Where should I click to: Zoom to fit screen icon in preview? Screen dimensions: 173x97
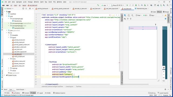164,81
